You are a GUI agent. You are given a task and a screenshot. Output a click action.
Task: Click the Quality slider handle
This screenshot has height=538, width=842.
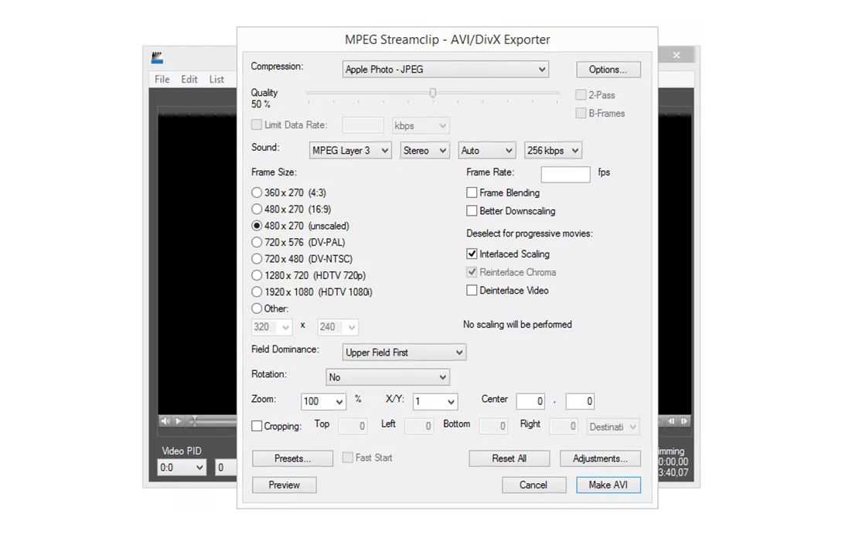tap(433, 93)
